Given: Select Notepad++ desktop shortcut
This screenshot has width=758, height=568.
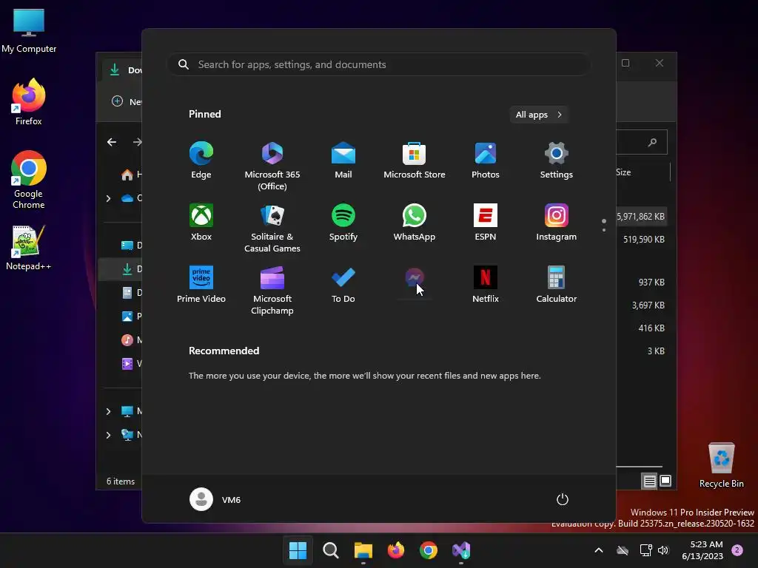Looking at the screenshot, I should (29, 248).
